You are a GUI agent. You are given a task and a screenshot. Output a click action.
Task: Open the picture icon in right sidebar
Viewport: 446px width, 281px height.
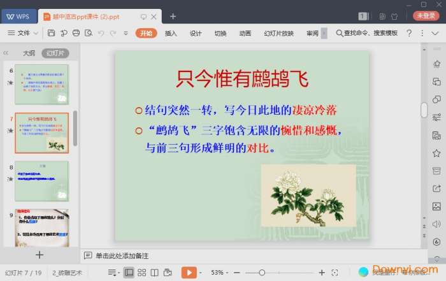point(436,206)
